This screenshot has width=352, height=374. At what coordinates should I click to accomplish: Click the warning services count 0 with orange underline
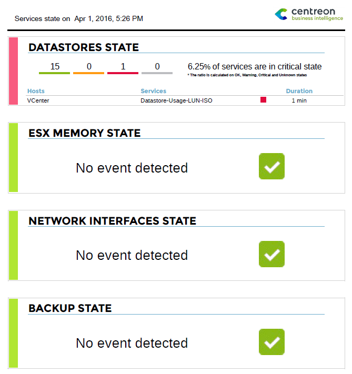89,67
